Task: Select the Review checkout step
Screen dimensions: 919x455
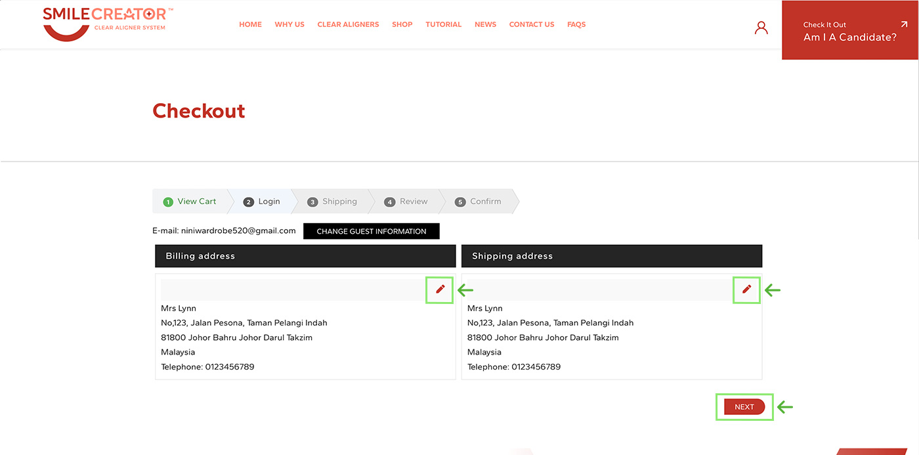Action: (407, 202)
